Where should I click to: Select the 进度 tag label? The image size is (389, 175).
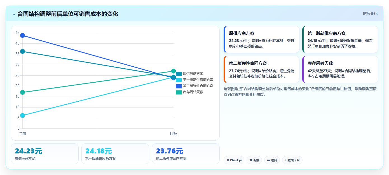click(274, 160)
